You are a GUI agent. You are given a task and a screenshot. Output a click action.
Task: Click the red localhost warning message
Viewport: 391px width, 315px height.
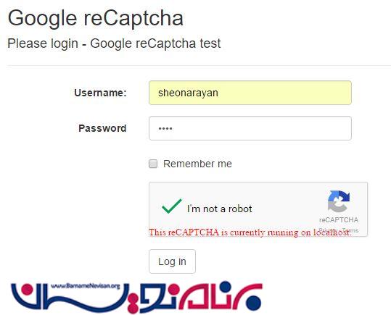click(250, 232)
